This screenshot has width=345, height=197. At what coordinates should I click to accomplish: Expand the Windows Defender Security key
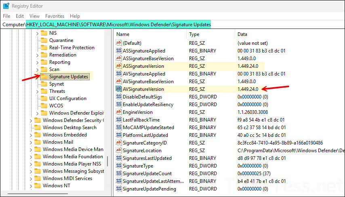pyautogui.click(x=31, y=120)
